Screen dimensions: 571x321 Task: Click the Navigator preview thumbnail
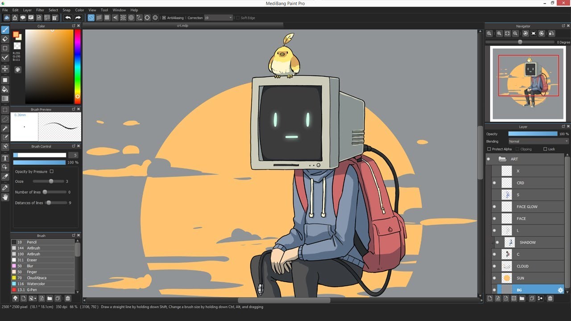528,84
